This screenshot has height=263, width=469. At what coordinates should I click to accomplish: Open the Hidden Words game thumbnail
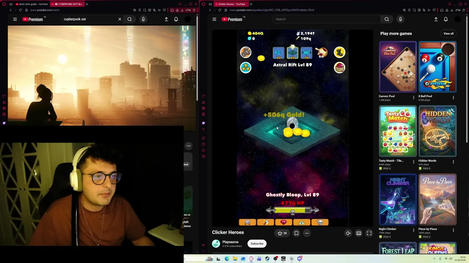[437, 131]
